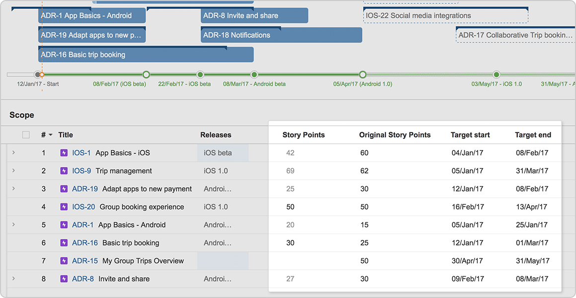Click the Scope section heading

[x=22, y=115]
